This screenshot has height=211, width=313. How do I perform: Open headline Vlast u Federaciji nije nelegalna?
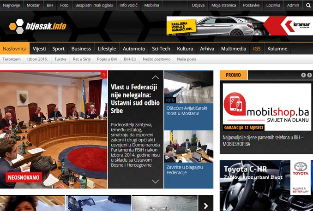tap(135, 99)
